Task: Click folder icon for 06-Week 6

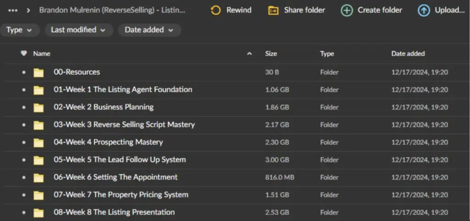Action: (x=39, y=177)
